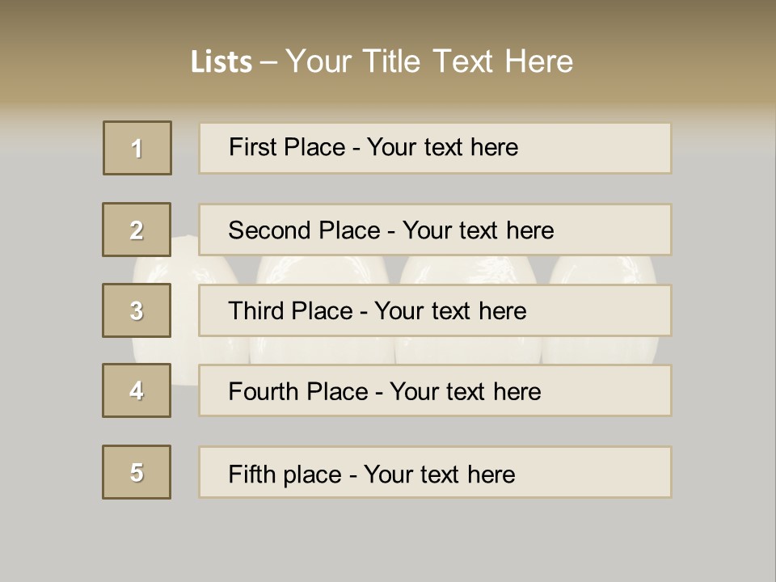This screenshot has width=776, height=582.
Task: Click the words "Fourth Place"
Action: [x=296, y=392]
